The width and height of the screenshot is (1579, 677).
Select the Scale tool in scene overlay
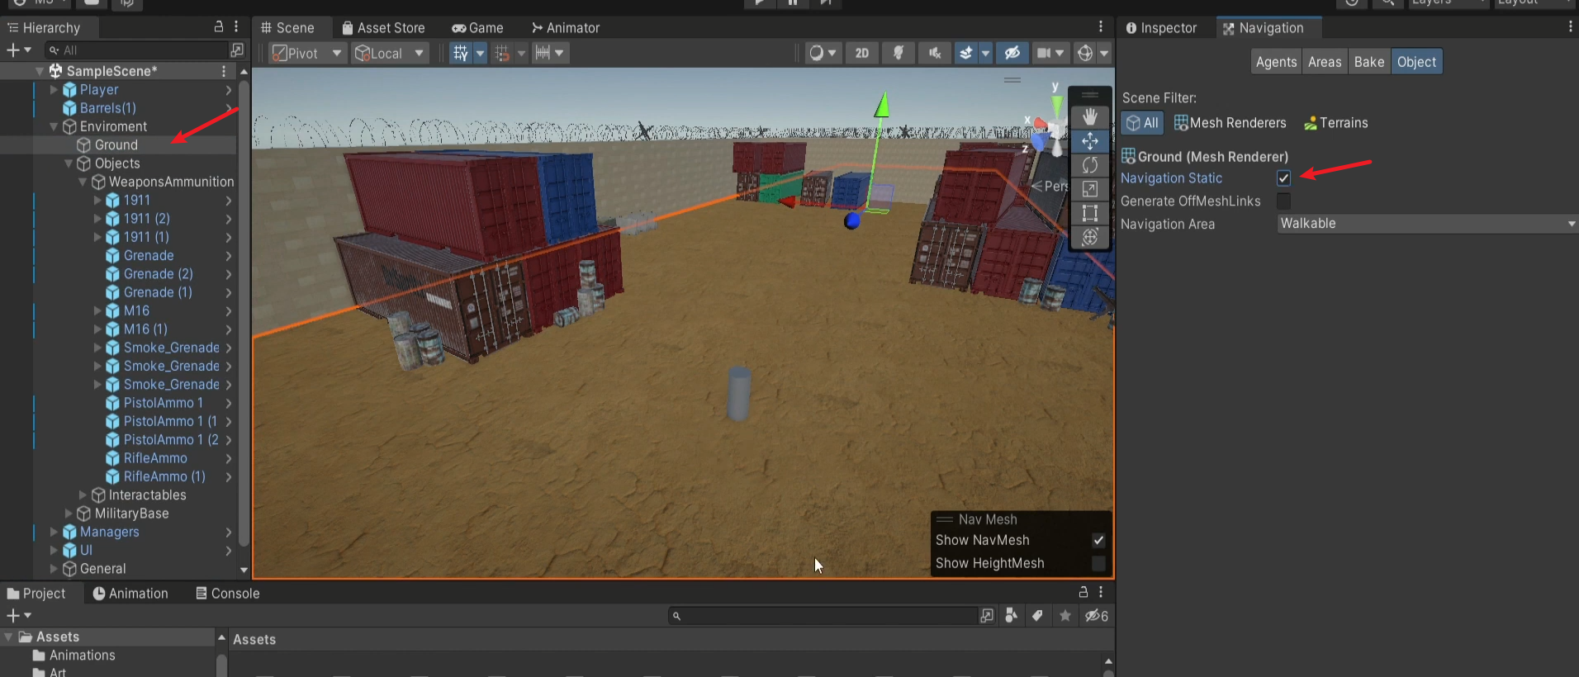point(1089,189)
